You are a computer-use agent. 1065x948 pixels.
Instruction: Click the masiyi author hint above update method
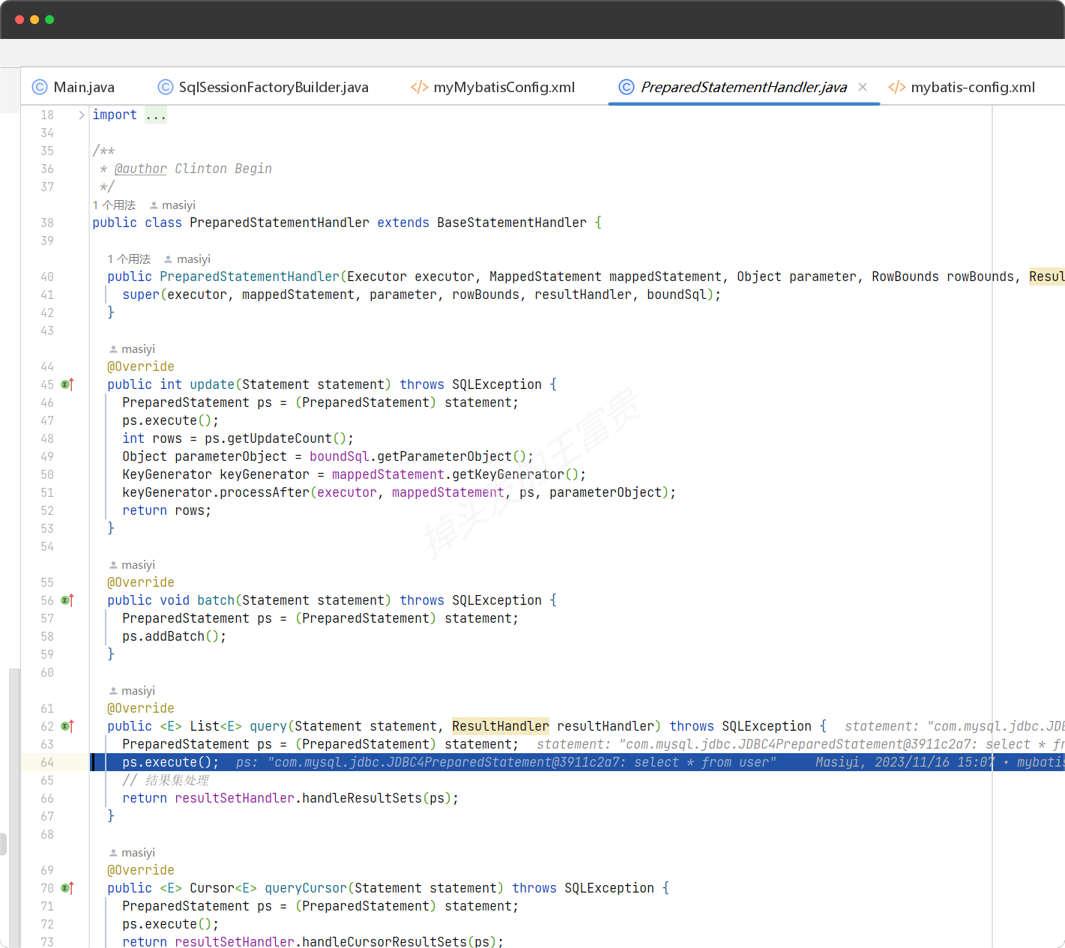pos(132,348)
